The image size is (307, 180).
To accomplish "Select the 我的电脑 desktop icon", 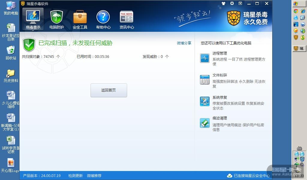I will coord(11,8).
